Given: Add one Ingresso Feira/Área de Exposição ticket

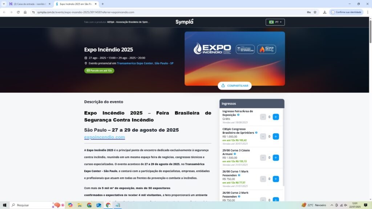Looking at the screenshot, I should click(276, 117).
